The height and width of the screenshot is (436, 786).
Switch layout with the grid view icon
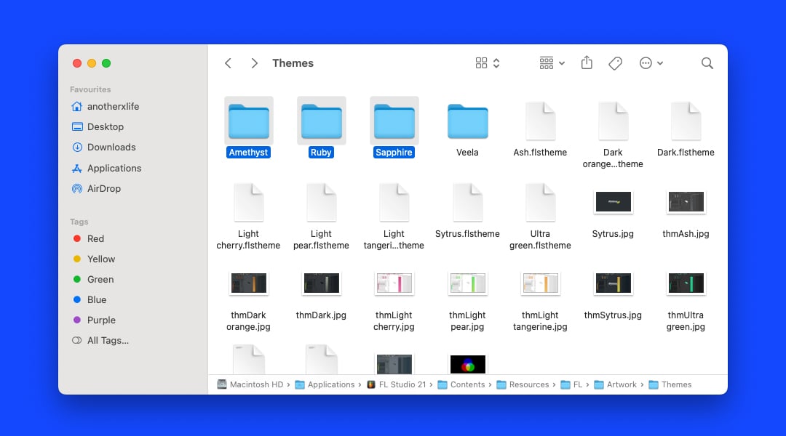[482, 63]
